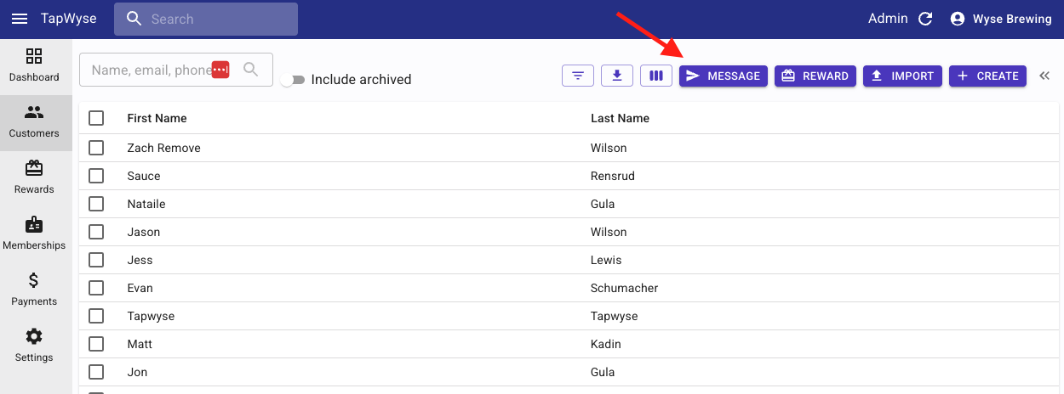Check the select-all header checkbox
The width and height of the screenshot is (1064, 394).
96,118
